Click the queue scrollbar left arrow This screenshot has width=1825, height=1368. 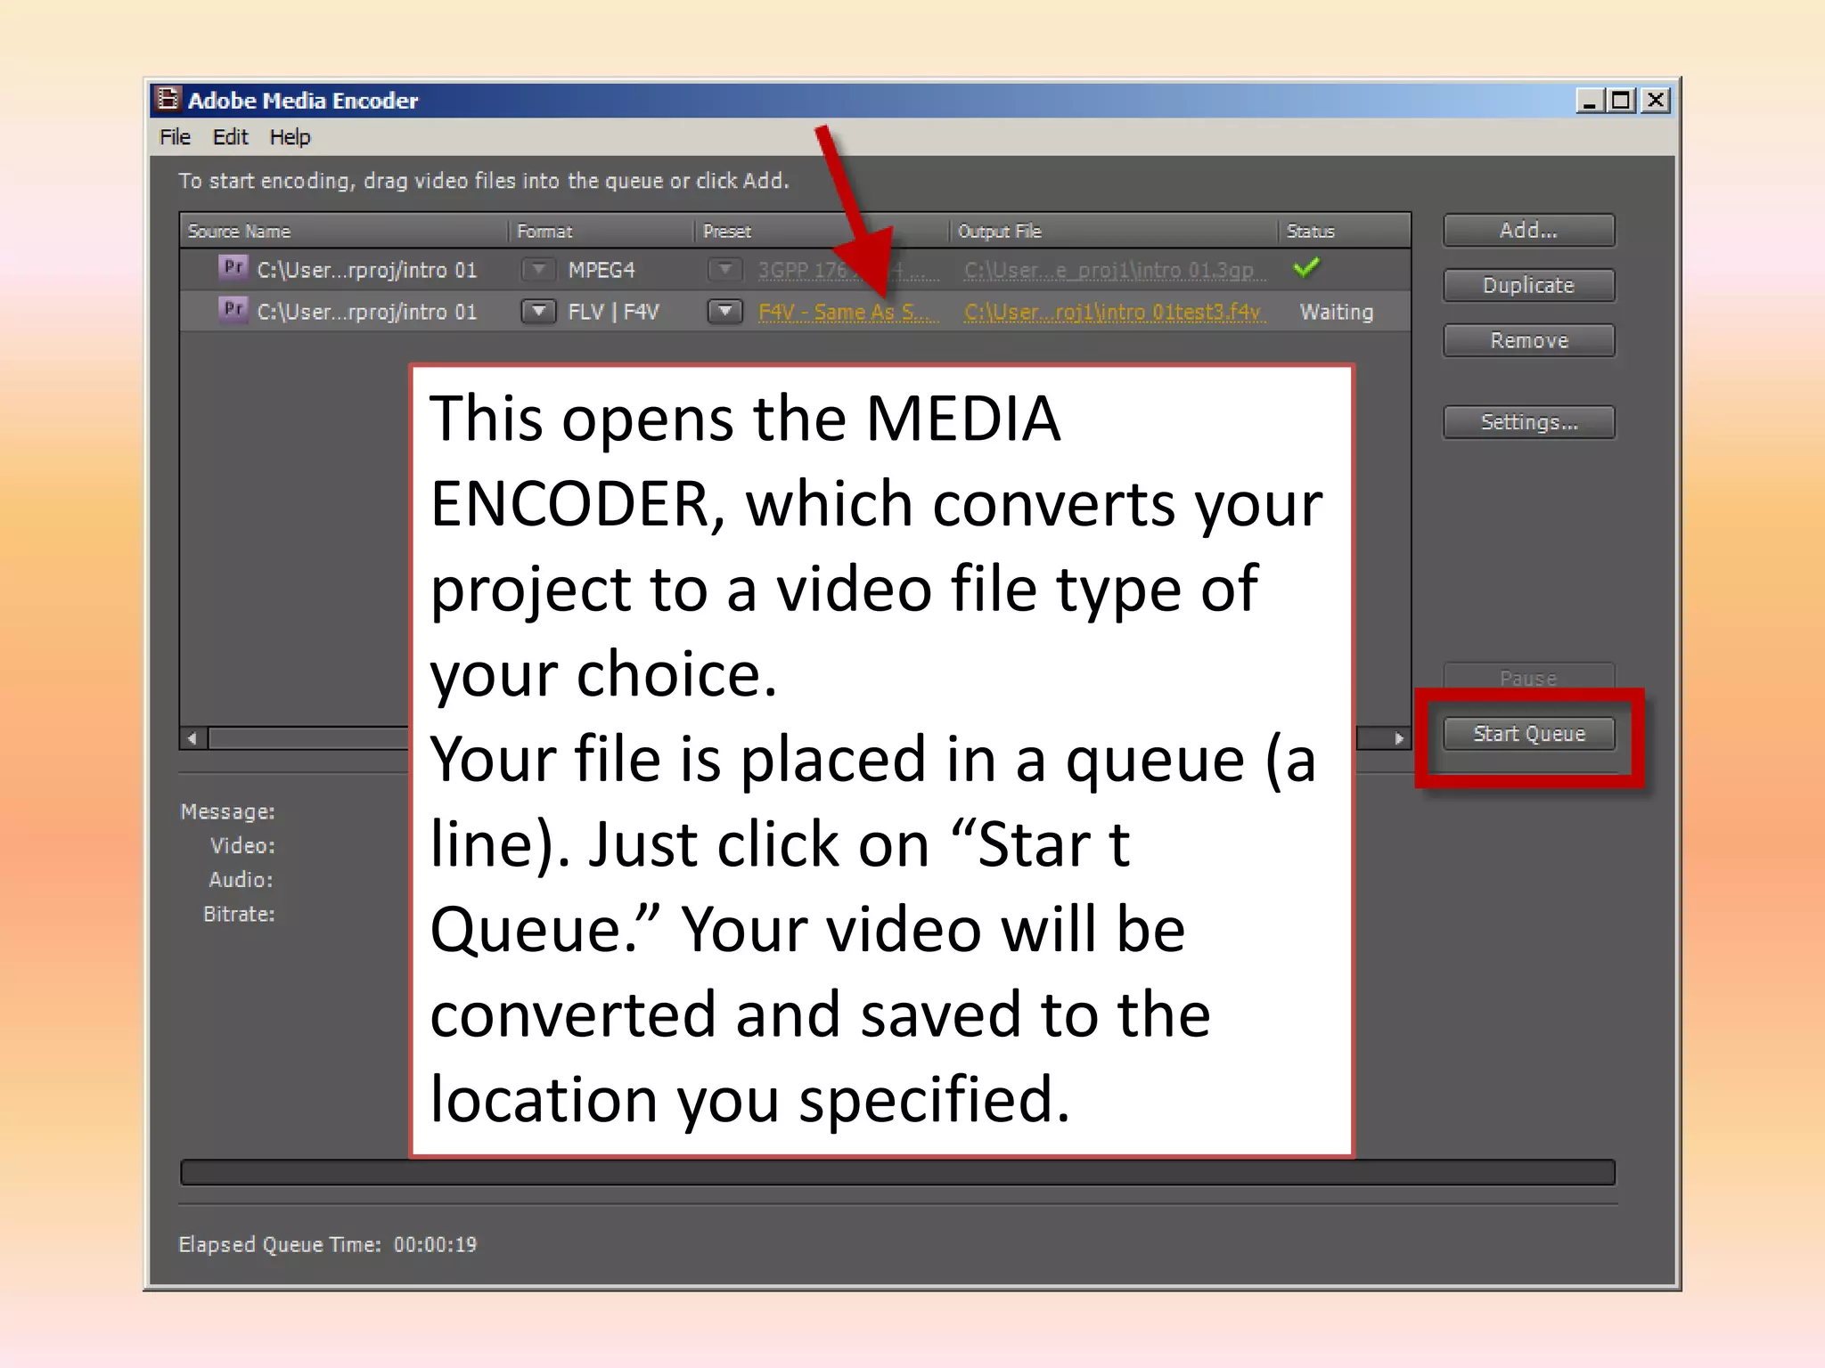coord(193,738)
